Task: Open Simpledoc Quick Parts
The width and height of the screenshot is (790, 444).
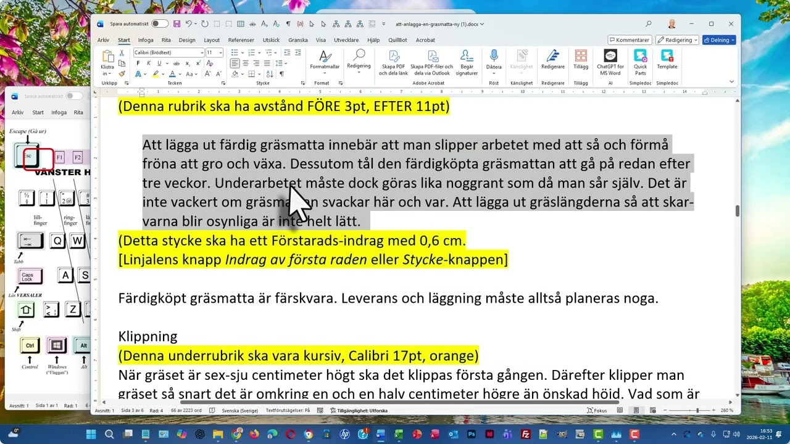Action: coord(640,62)
